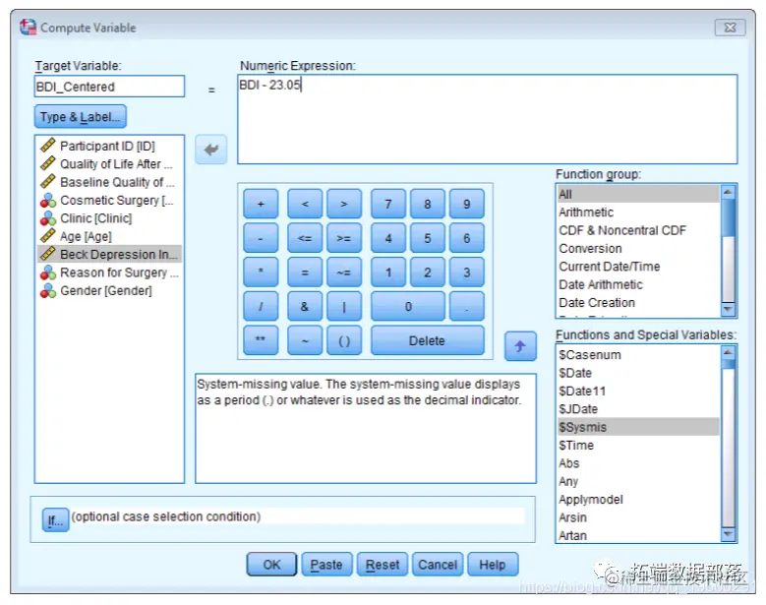The height and width of the screenshot is (605, 766).
Task: Click the parentheses keypad button
Action: coord(344,340)
